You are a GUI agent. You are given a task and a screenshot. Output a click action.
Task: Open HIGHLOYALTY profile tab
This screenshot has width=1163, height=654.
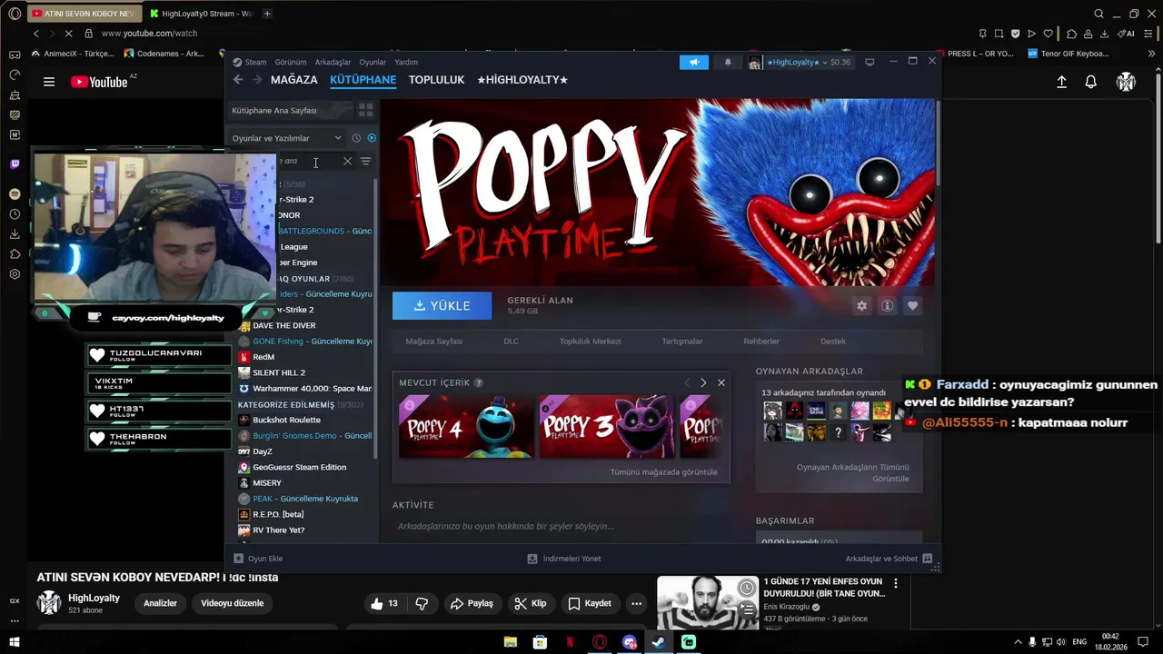tap(522, 80)
